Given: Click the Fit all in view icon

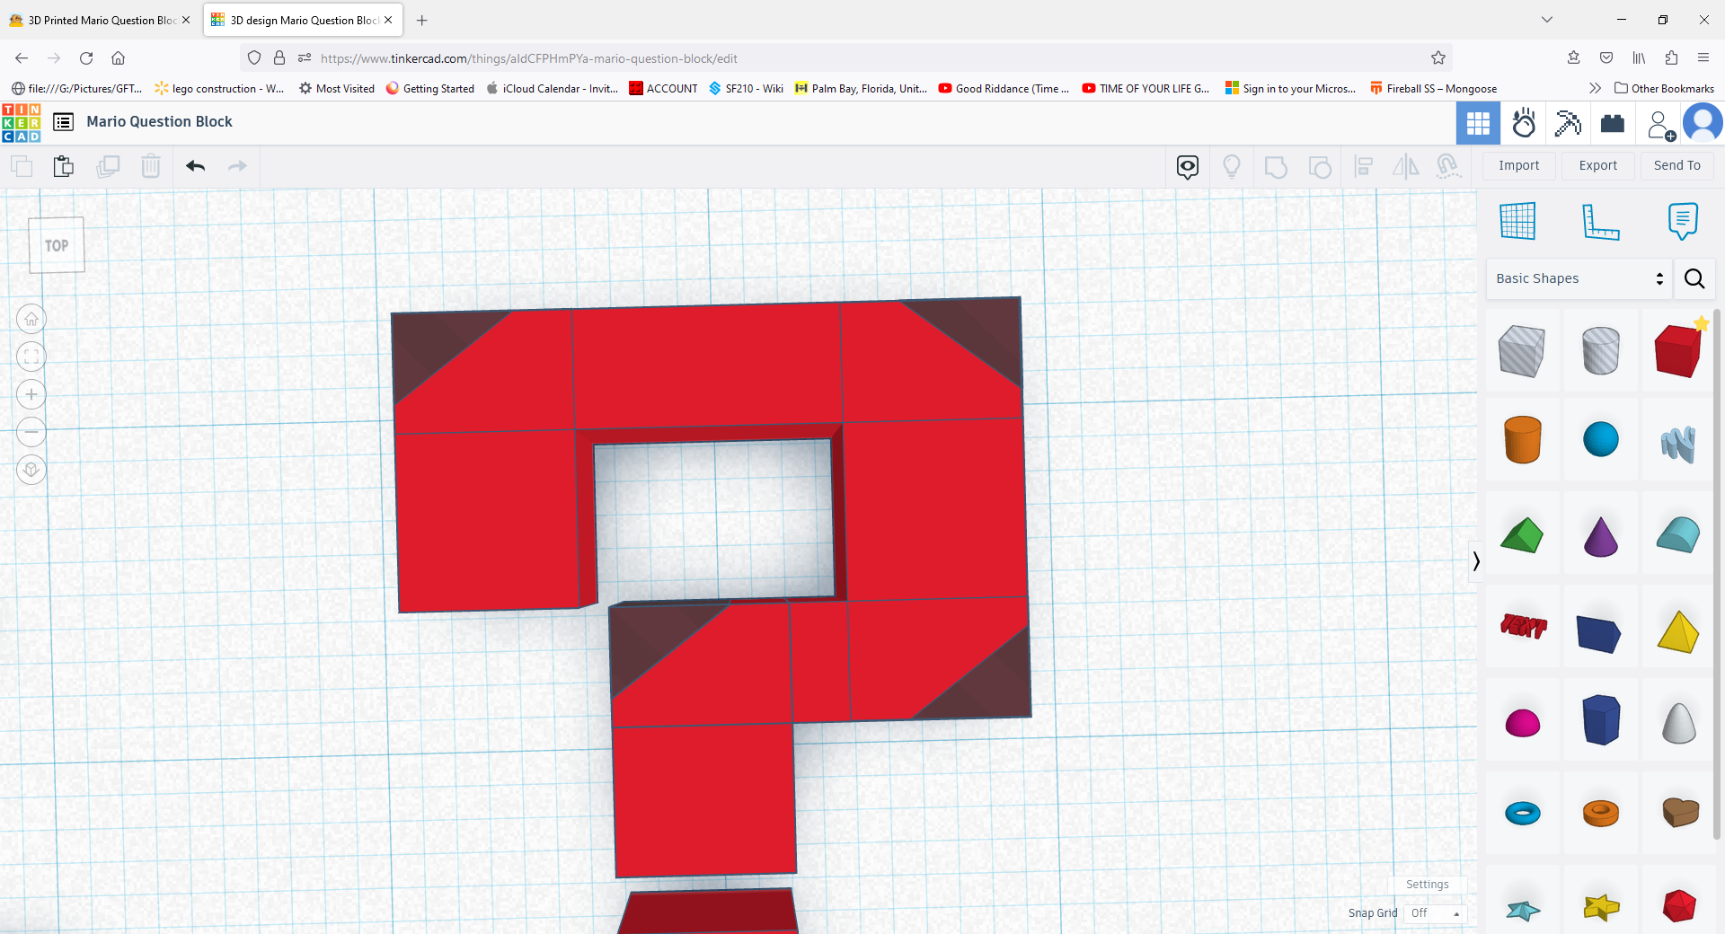Looking at the screenshot, I should pos(31,357).
